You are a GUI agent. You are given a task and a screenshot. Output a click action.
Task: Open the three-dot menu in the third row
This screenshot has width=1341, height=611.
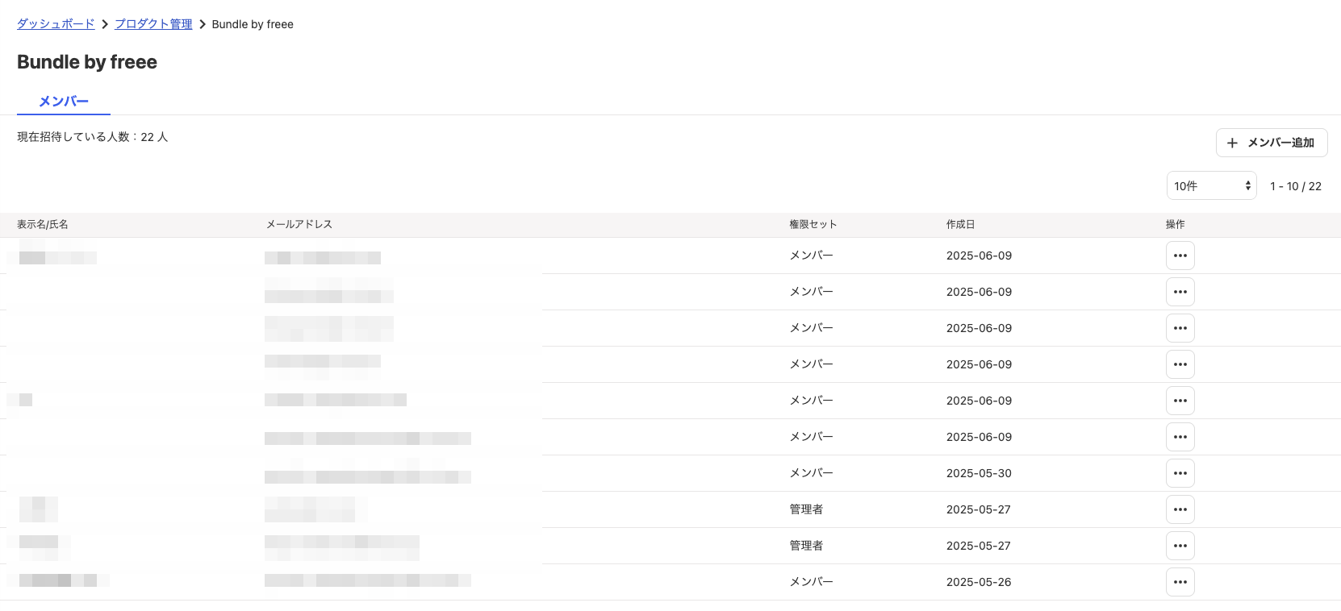1180,328
